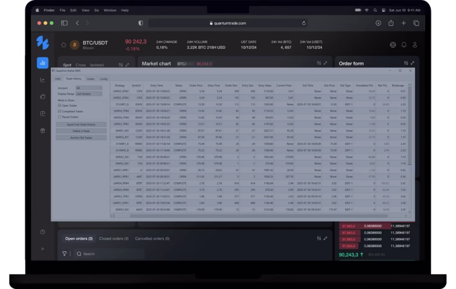This screenshot has height=289, width=456.
Task: Switch to the Orders tab
Action: tap(90, 79)
